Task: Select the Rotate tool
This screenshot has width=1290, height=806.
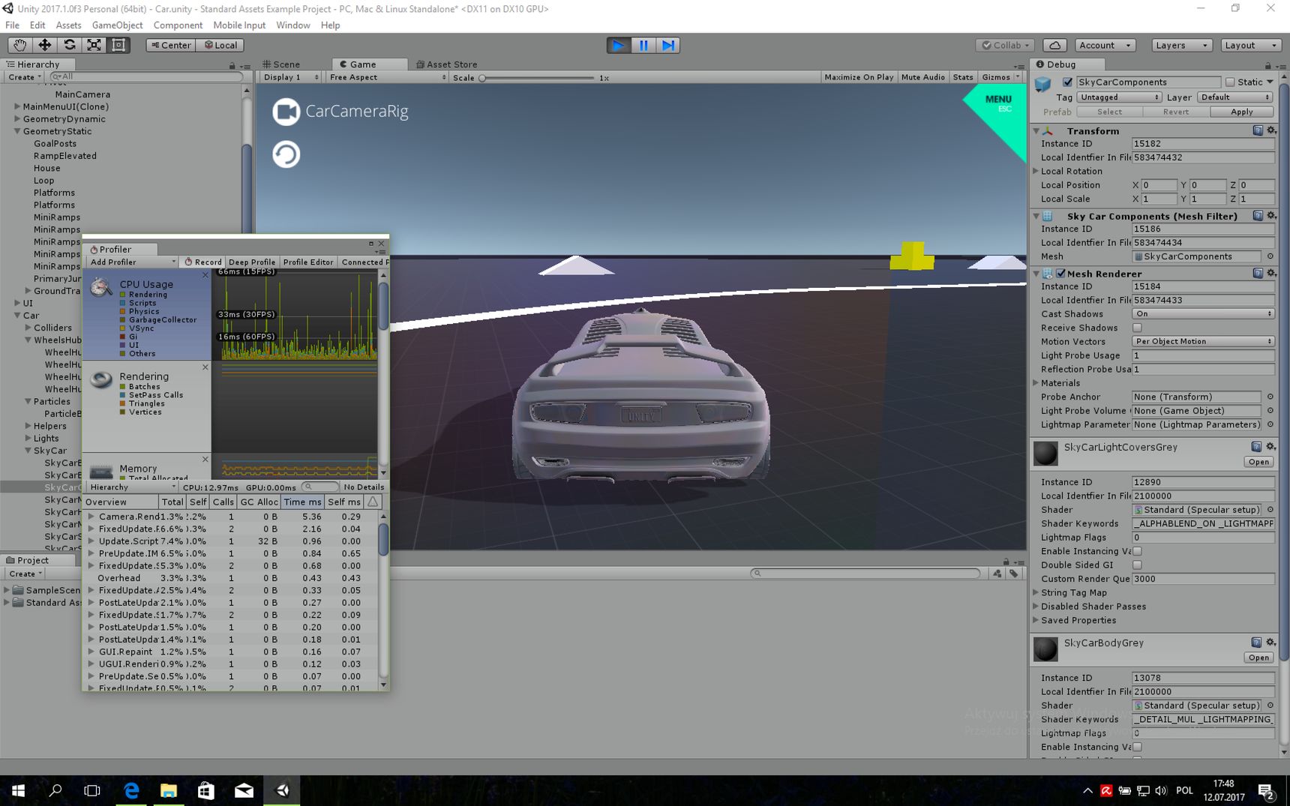Action: pyautogui.click(x=69, y=45)
